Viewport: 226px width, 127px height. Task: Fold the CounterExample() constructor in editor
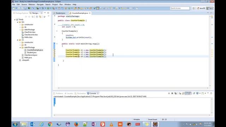click(57, 31)
